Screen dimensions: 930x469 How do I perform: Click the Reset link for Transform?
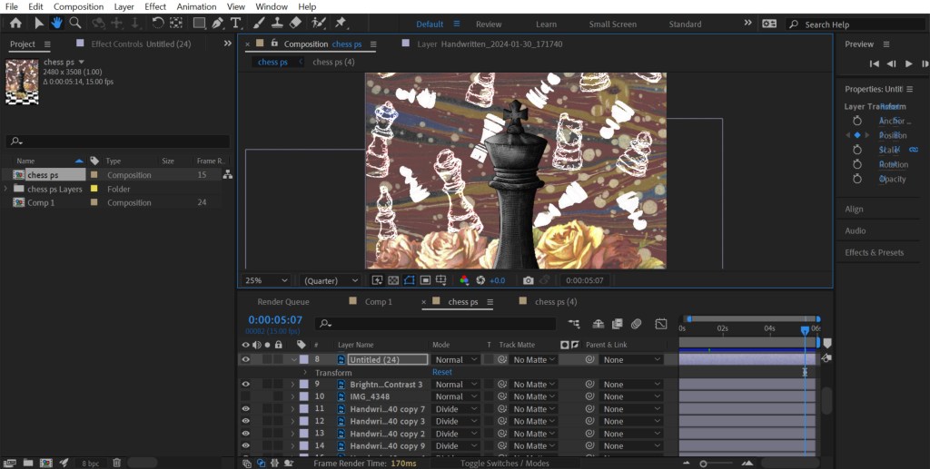coord(442,373)
